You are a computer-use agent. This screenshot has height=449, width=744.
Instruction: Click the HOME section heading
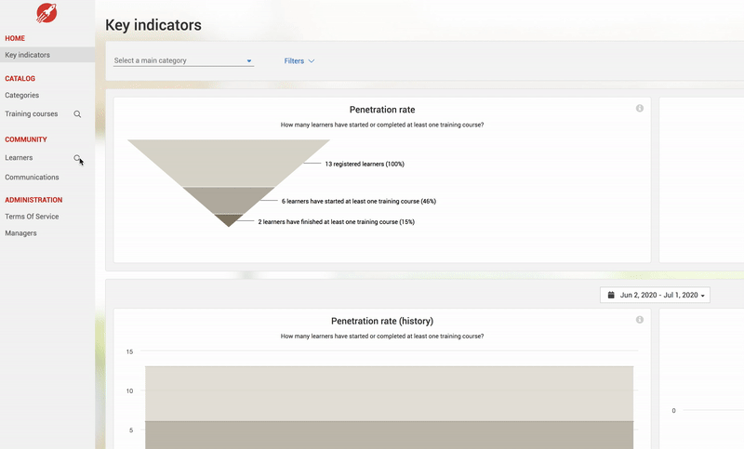[x=15, y=38]
